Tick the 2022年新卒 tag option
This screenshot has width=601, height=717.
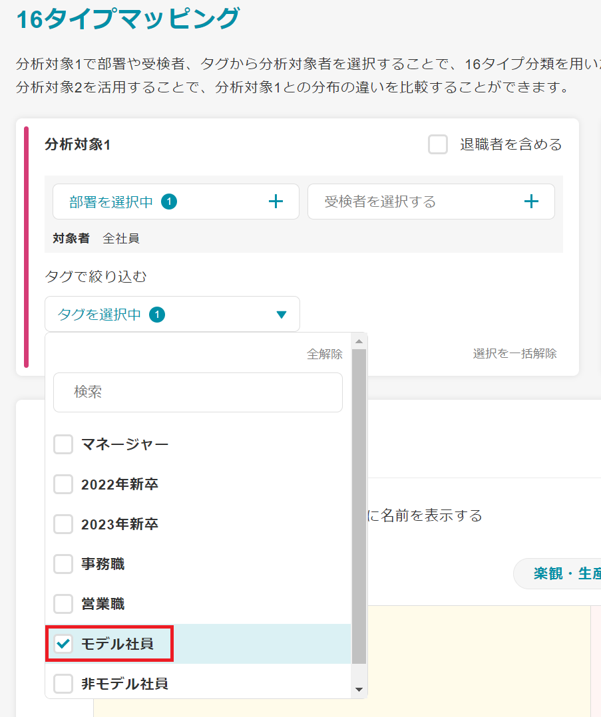pos(63,484)
